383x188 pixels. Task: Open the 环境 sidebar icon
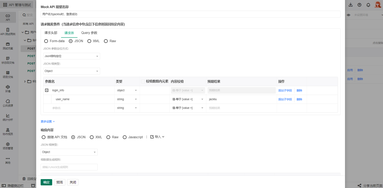tap(8, 87)
